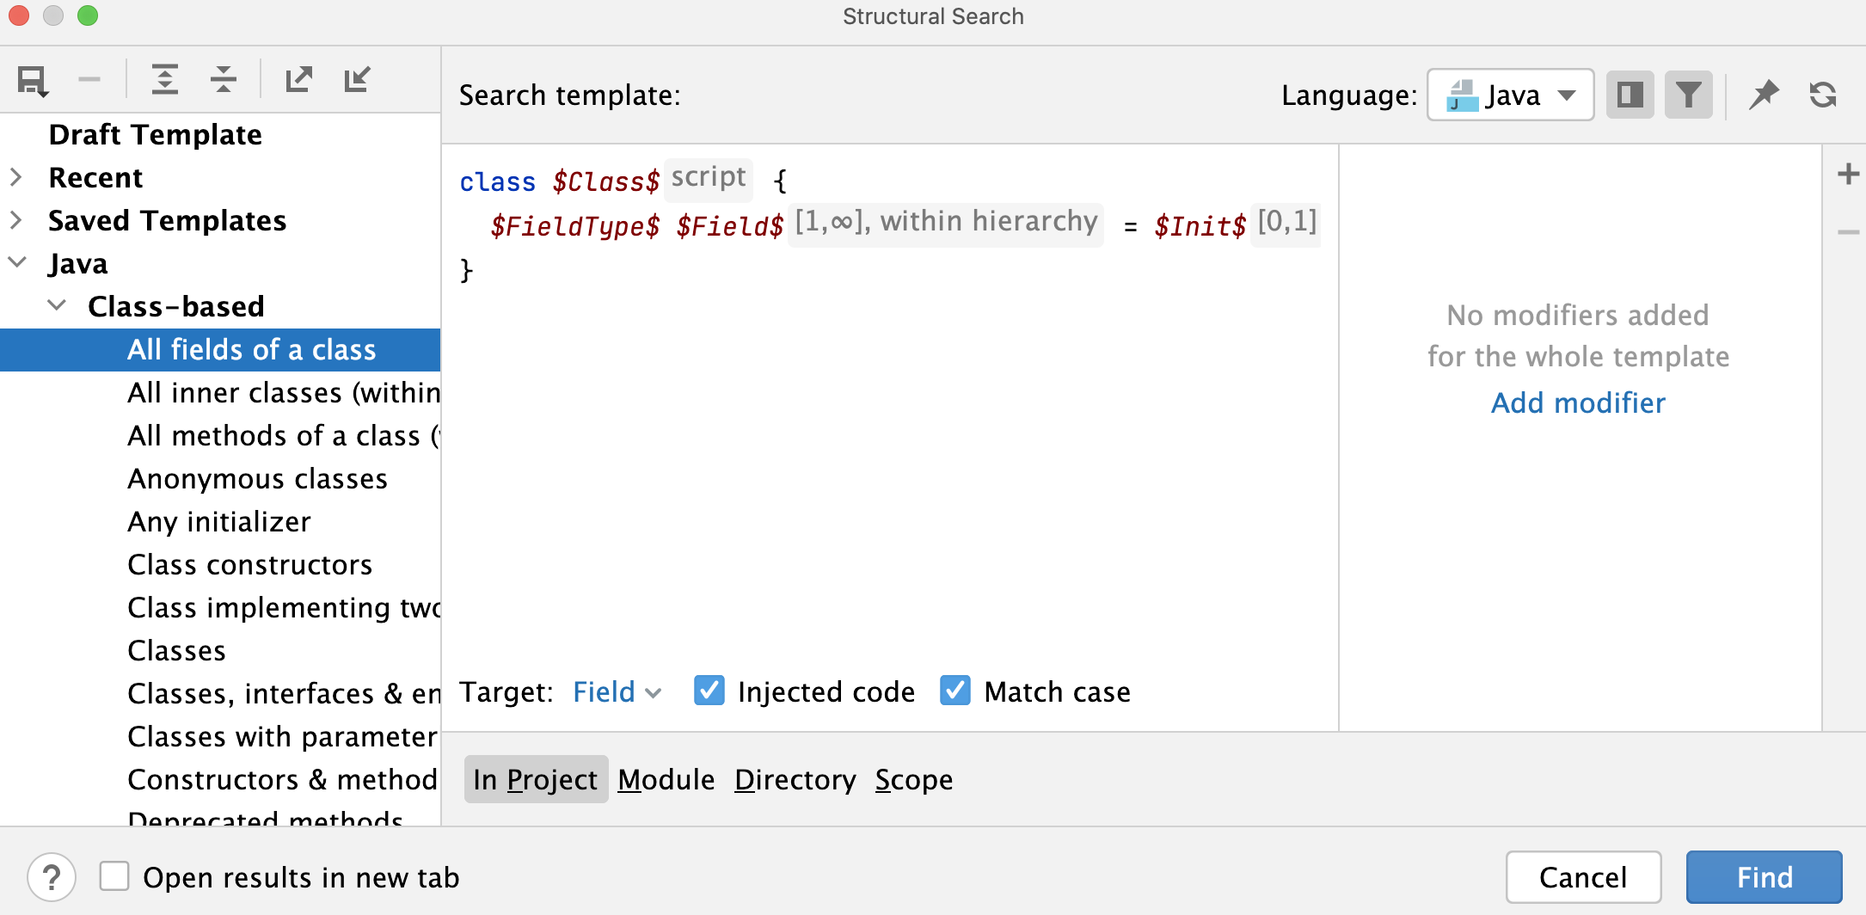Screen dimensions: 1866x915
Task: Select the Anonymous classes template
Action: coord(257,478)
